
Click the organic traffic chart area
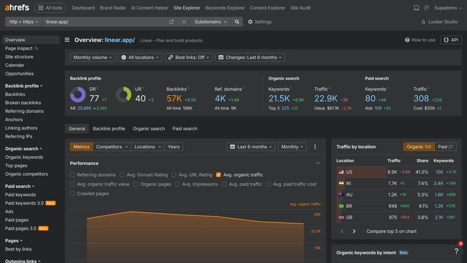(195, 238)
